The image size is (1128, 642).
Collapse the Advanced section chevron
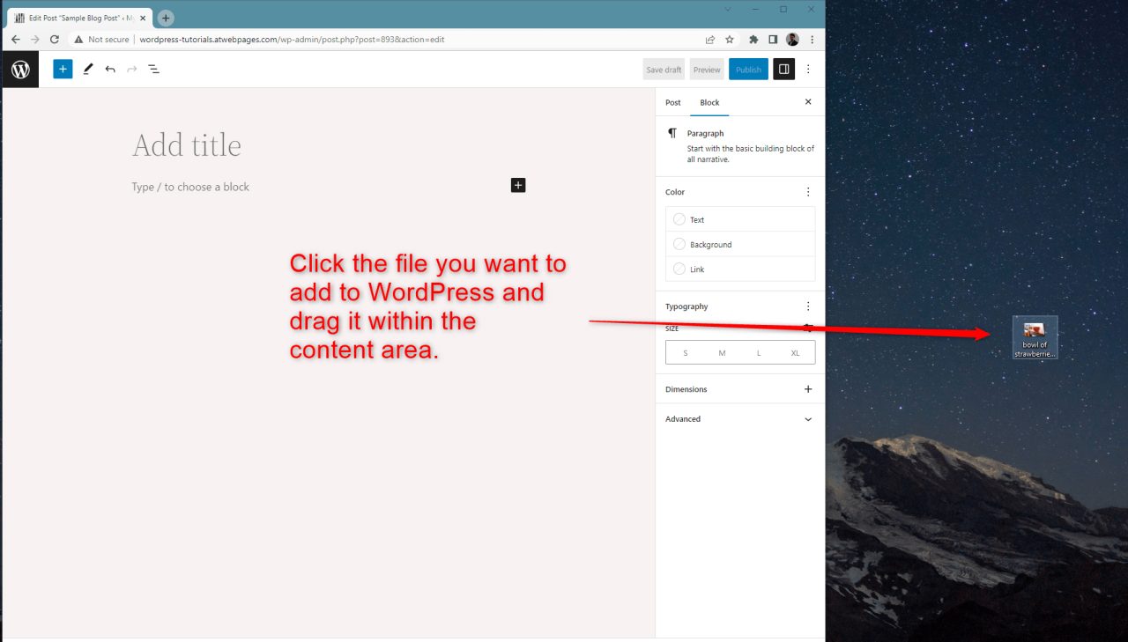pos(808,419)
